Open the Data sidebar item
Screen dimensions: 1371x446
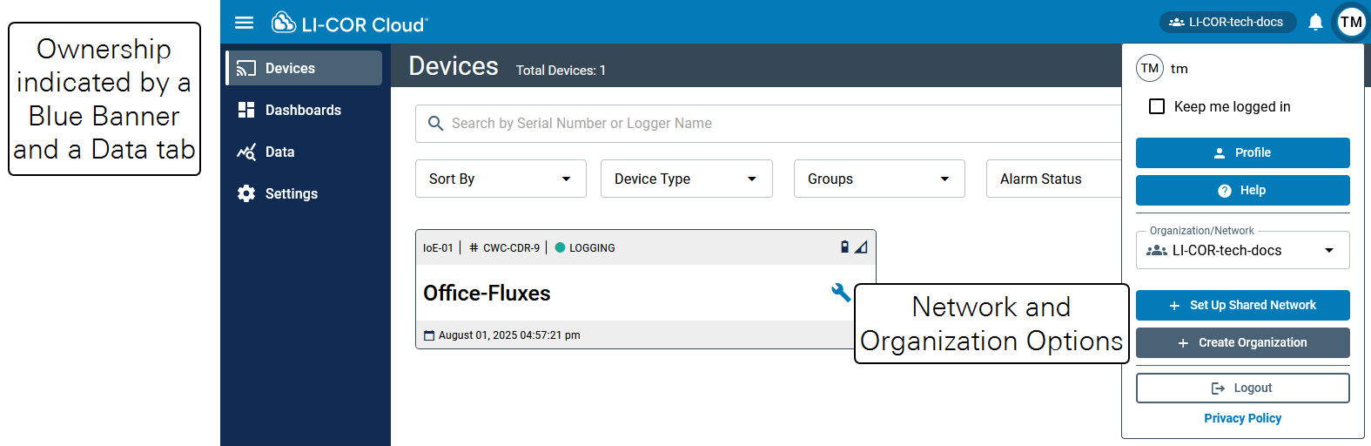point(279,152)
